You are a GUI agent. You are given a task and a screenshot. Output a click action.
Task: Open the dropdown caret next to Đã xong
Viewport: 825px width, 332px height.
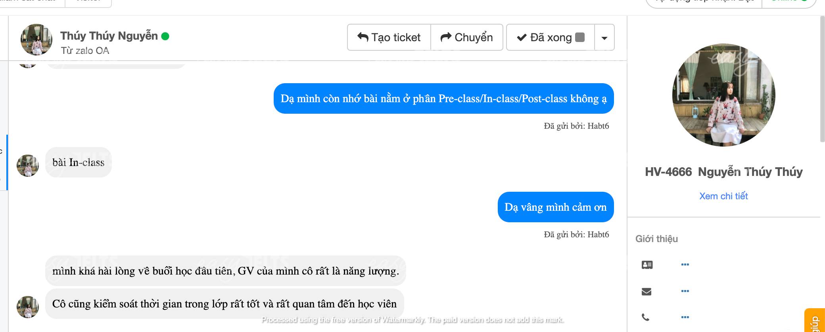pyautogui.click(x=604, y=38)
